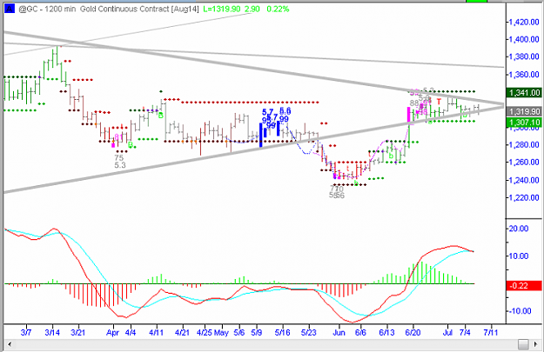
Task: Click the L=1319.90 last price readout
Action: click(x=221, y=9)
